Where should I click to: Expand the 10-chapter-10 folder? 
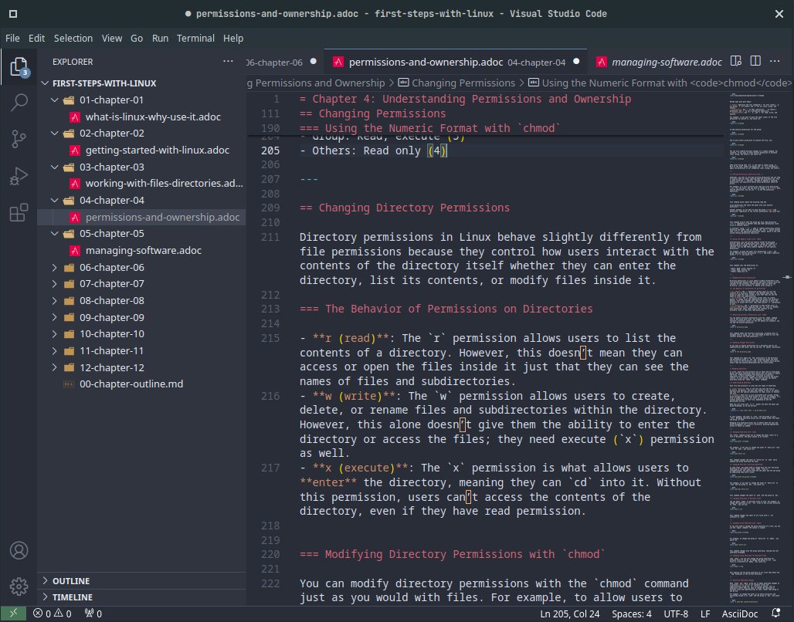[55, 334]
